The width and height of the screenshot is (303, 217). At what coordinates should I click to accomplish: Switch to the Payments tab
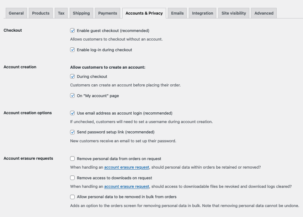(107, 13)
